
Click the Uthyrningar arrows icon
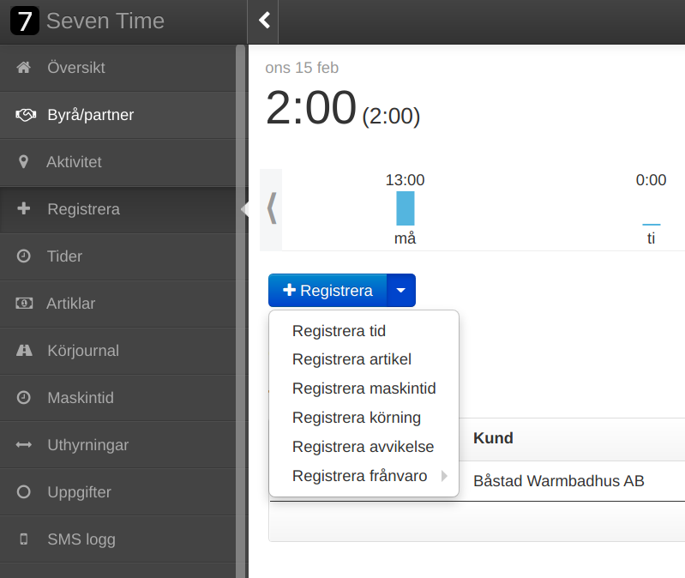(x=24, y=445)
